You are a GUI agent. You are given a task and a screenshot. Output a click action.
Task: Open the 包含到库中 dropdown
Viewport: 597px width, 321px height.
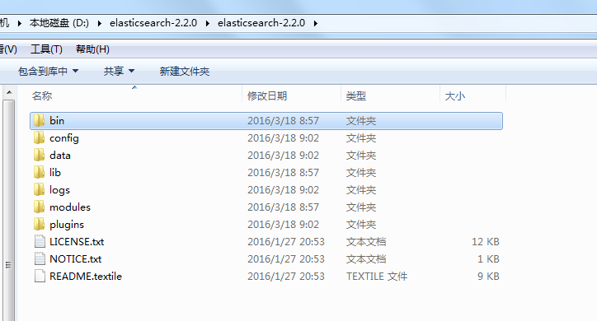(49, 71)
